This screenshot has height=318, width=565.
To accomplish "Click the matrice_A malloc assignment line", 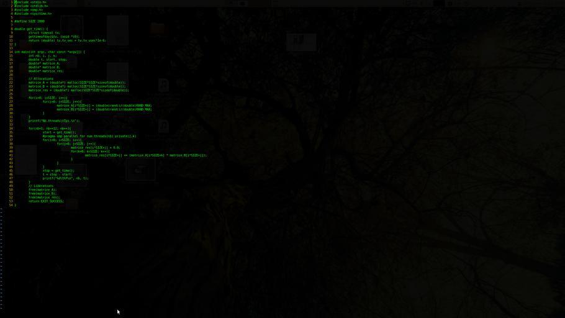I will [x=76, y=83].
